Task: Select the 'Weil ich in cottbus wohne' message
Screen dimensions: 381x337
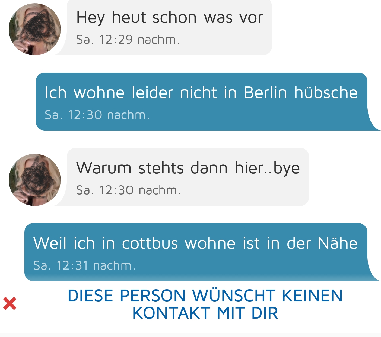Action: [x=196, y=252]
